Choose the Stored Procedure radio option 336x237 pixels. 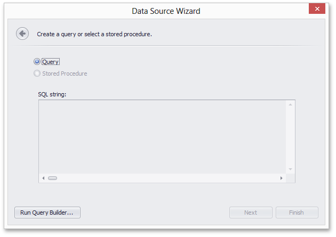(x=37, y=73)
